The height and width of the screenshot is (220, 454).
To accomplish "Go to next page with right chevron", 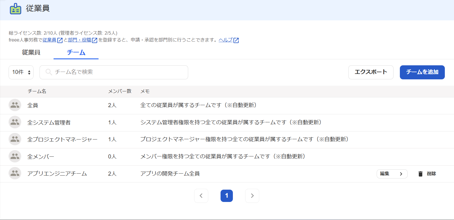I will pos(252,196).
